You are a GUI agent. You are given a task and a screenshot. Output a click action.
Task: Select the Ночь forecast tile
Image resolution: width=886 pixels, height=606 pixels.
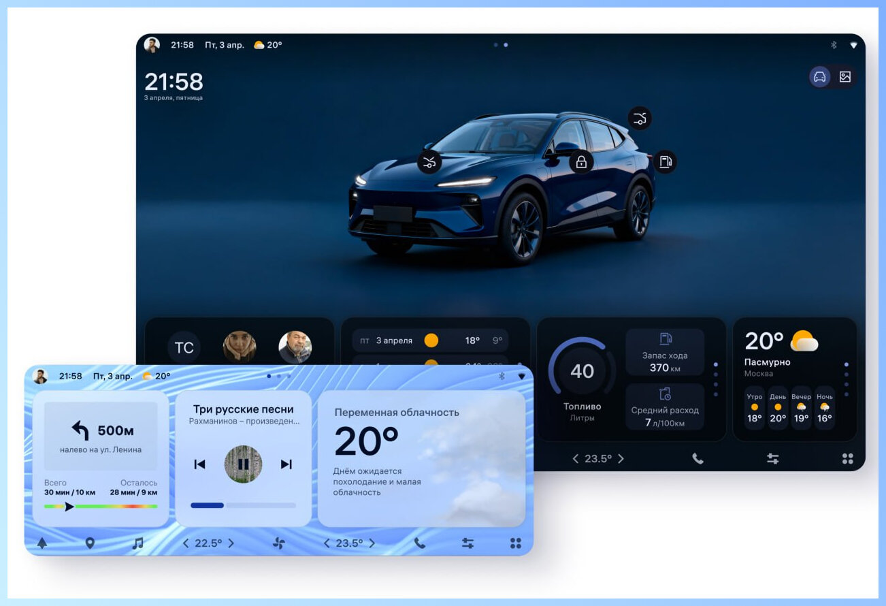click(825, 408)
